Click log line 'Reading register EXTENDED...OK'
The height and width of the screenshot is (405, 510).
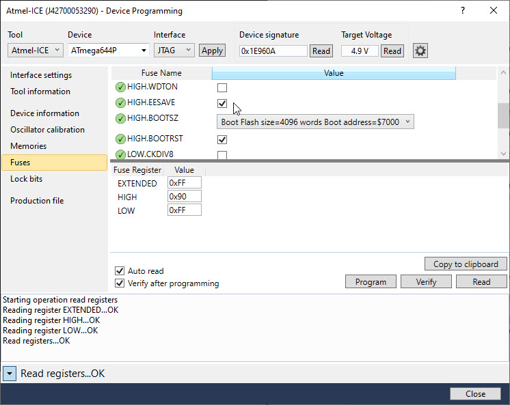click(60, 310)
